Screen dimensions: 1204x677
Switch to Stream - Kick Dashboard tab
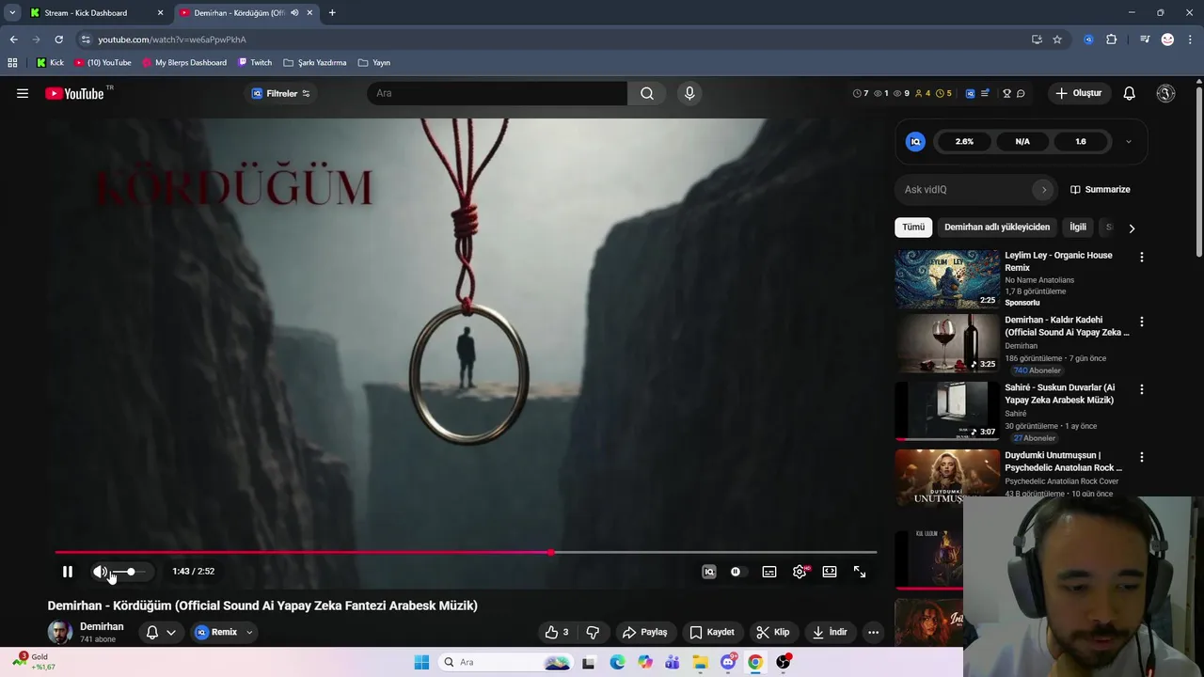click(x=94, y=13)
